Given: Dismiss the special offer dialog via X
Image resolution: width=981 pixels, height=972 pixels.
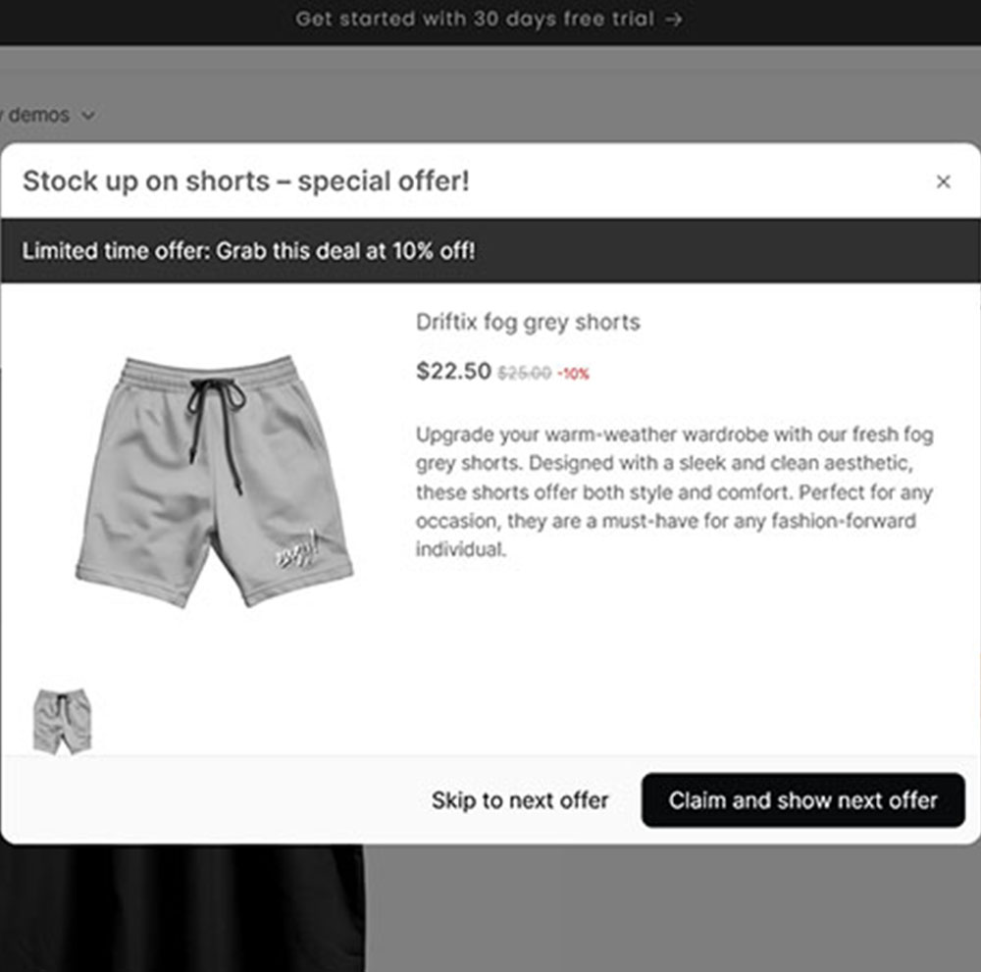Looking at the screenshot, I should 944,181.
